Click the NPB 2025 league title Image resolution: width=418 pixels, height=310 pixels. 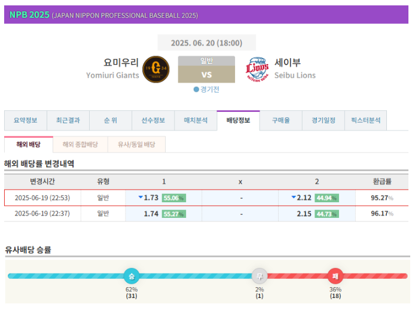(x=29, y=14)
